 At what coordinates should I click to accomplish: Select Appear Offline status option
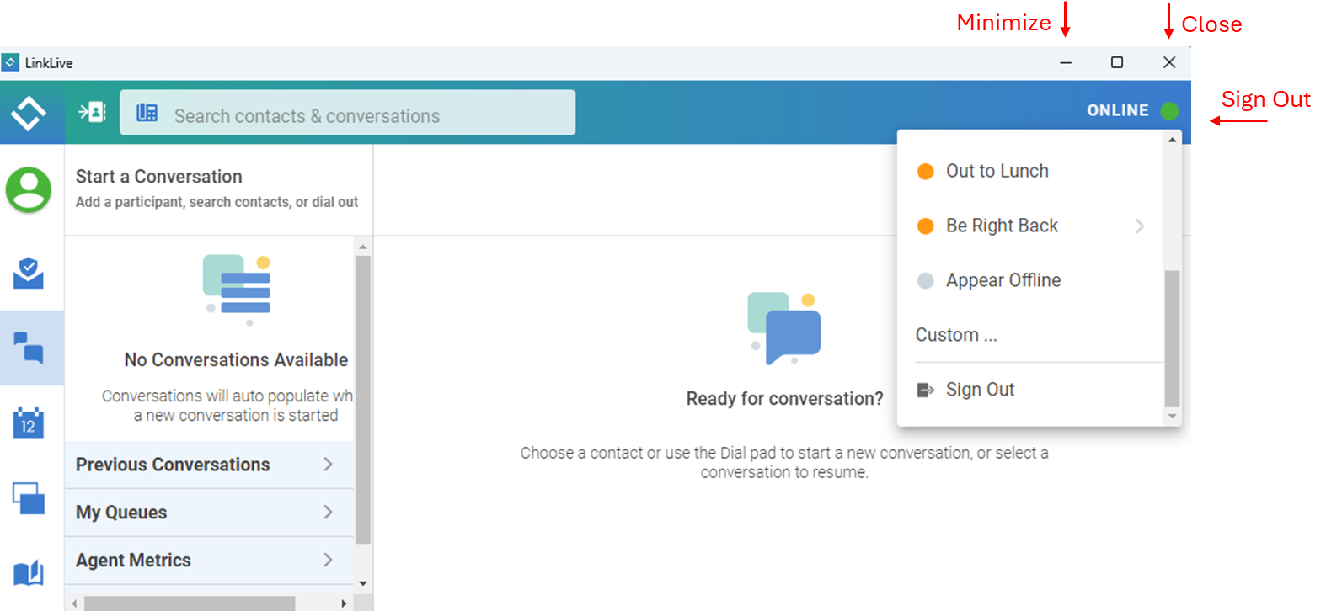[x=1003, y=280]
